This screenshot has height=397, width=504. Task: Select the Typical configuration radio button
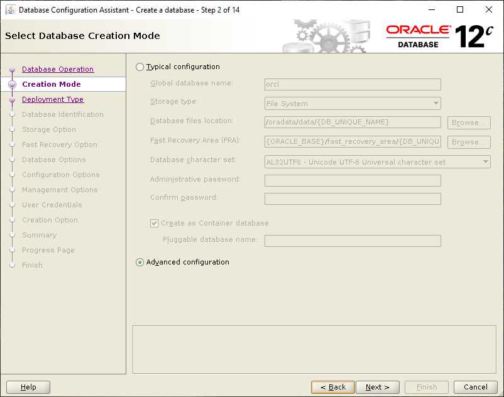tap(140, 67)
